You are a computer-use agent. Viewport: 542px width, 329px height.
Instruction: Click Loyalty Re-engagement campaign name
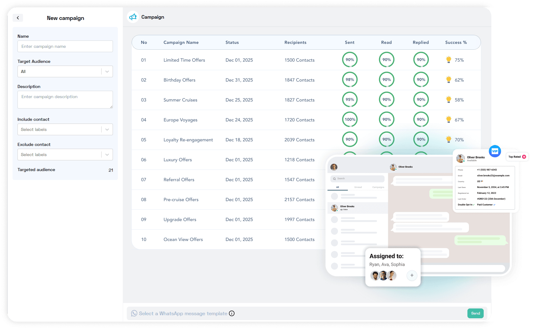(188, 140)
